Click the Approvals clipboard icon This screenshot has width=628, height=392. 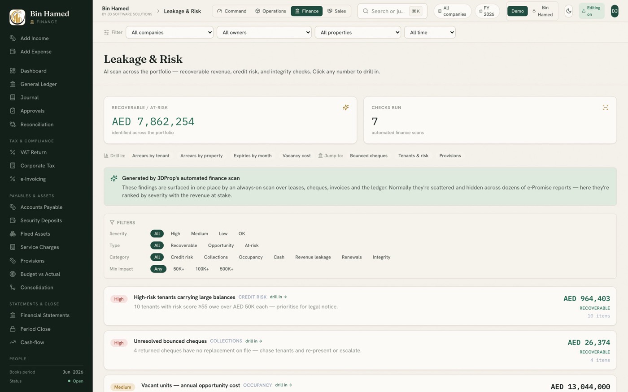point(13,111)
